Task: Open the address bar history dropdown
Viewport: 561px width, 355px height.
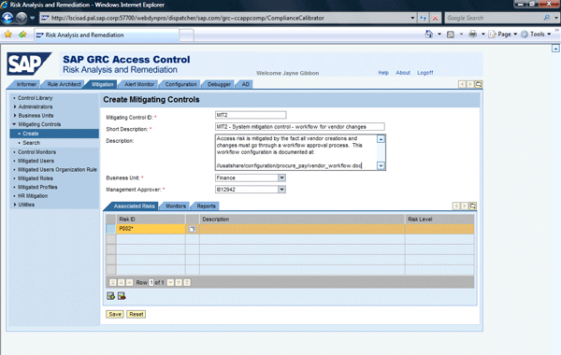Action: tap(412, 18)
